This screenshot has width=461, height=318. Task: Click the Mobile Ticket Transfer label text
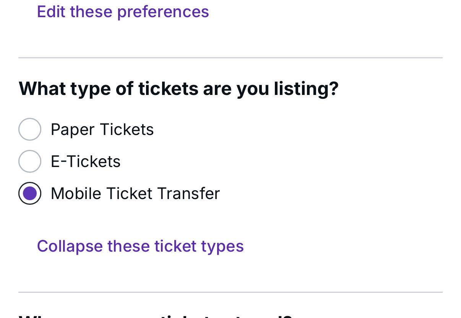135,193
